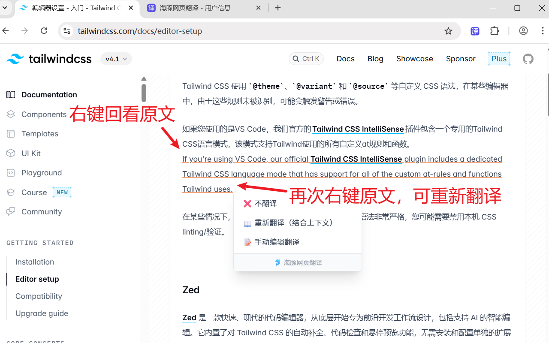
Task: Switch to the 海豚网页翻译 tab
Action: pyautogui.click(x=197, y=7)
